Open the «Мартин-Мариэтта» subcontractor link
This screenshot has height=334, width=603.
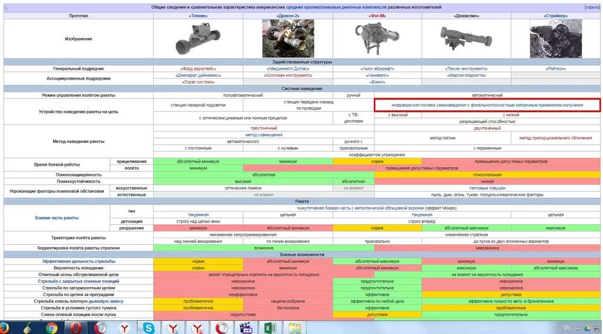point(466,75)
